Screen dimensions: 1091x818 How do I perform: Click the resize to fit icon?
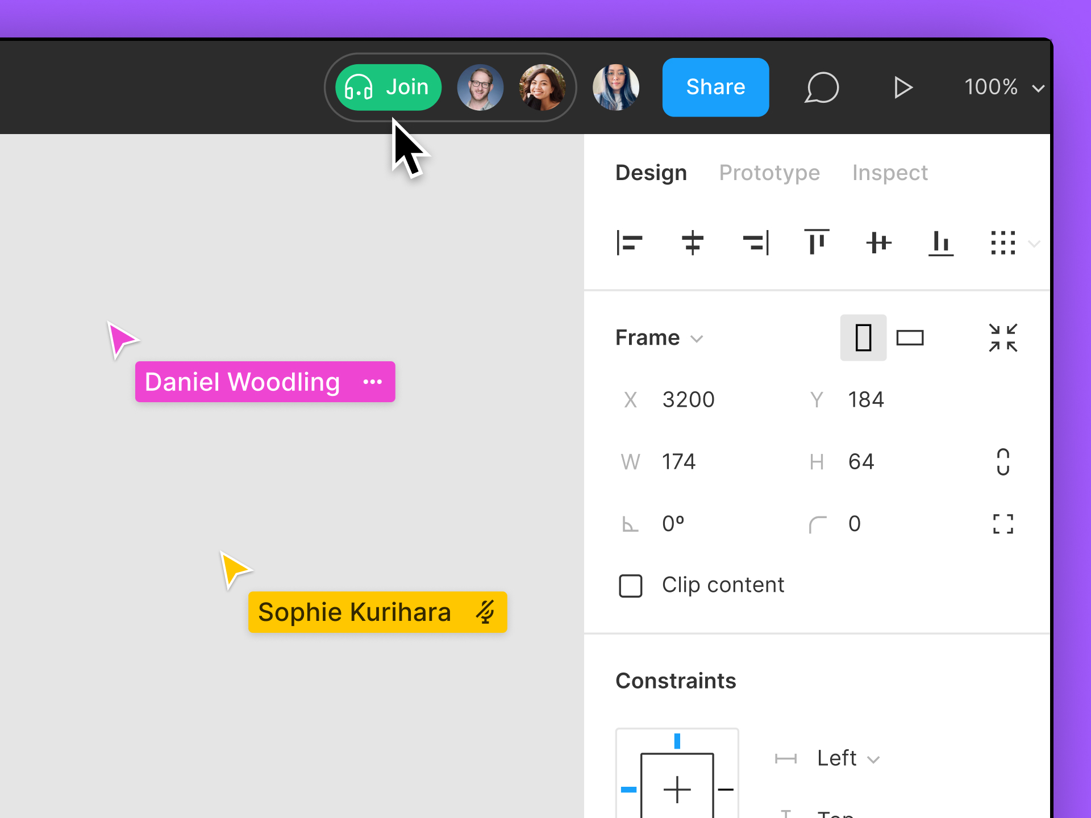tap(1003, 337)
